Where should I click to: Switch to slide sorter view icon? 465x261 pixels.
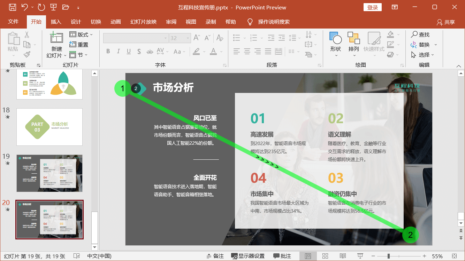click(x=325, y=256)
